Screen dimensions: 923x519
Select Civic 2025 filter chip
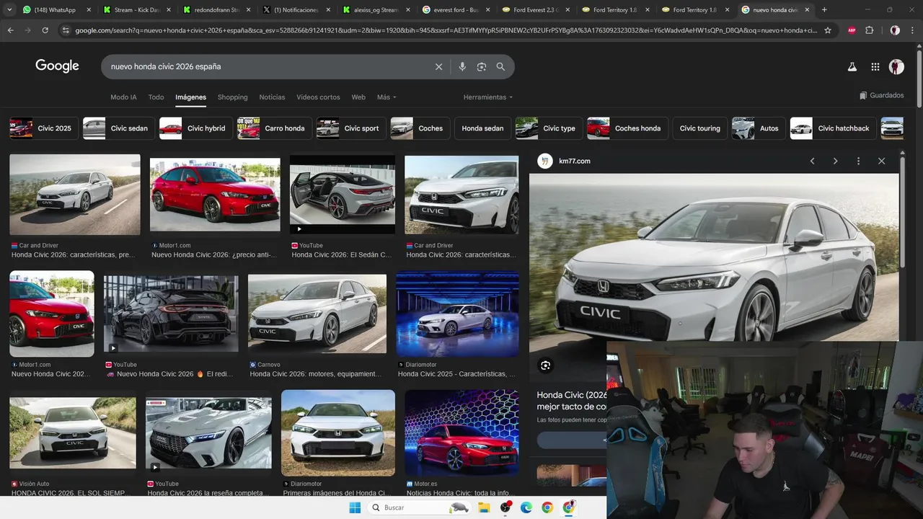coord(43,128)
